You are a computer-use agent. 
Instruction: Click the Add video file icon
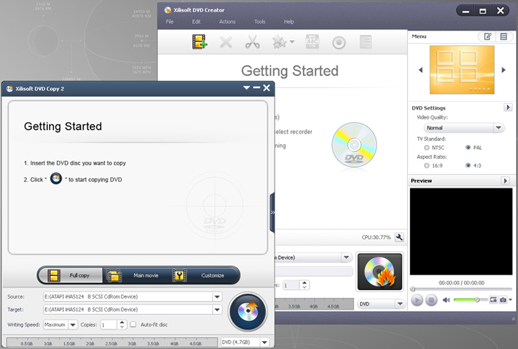(200, 43)
